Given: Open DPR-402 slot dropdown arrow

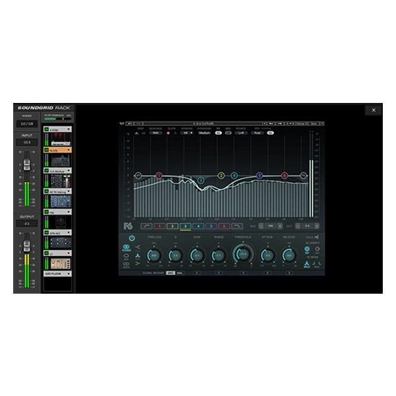Looking at the screenshot, I should click(69, 232).
